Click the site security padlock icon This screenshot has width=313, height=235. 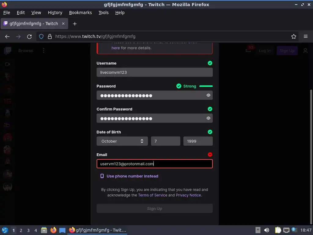(50, 37)
